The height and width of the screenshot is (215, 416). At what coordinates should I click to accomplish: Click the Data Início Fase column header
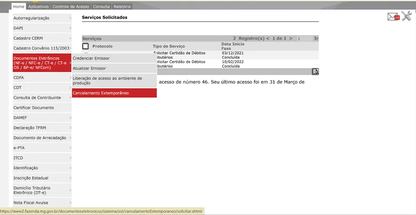[x=233, y=46]
